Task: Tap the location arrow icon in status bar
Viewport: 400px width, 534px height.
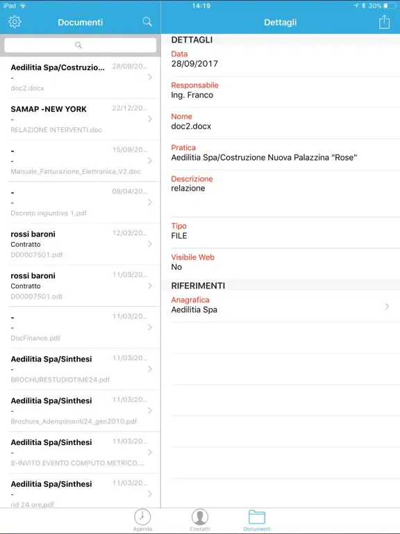Action: 356,6
